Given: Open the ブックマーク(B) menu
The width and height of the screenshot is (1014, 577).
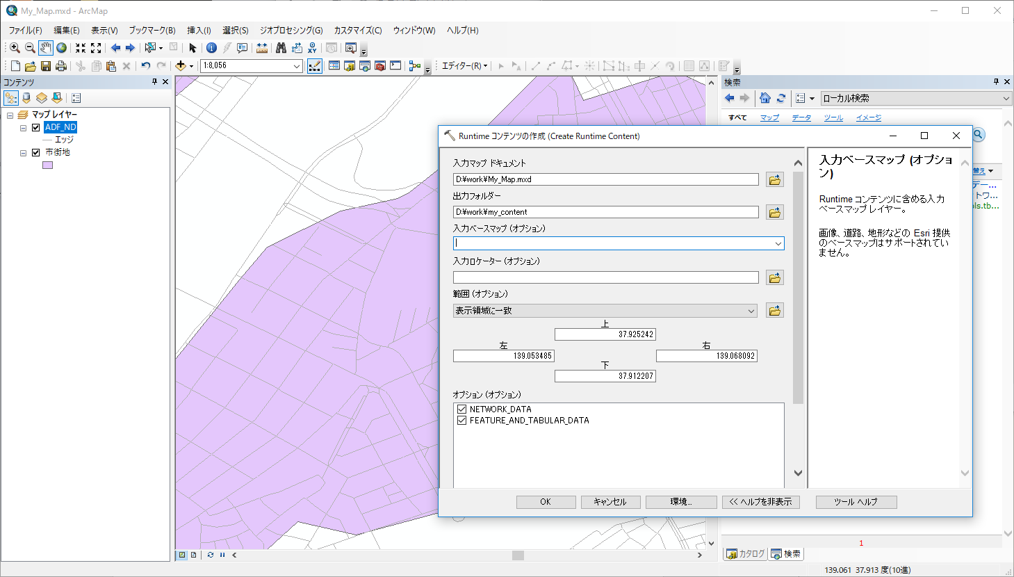Looking at the screenshot, I should (152, 30).
